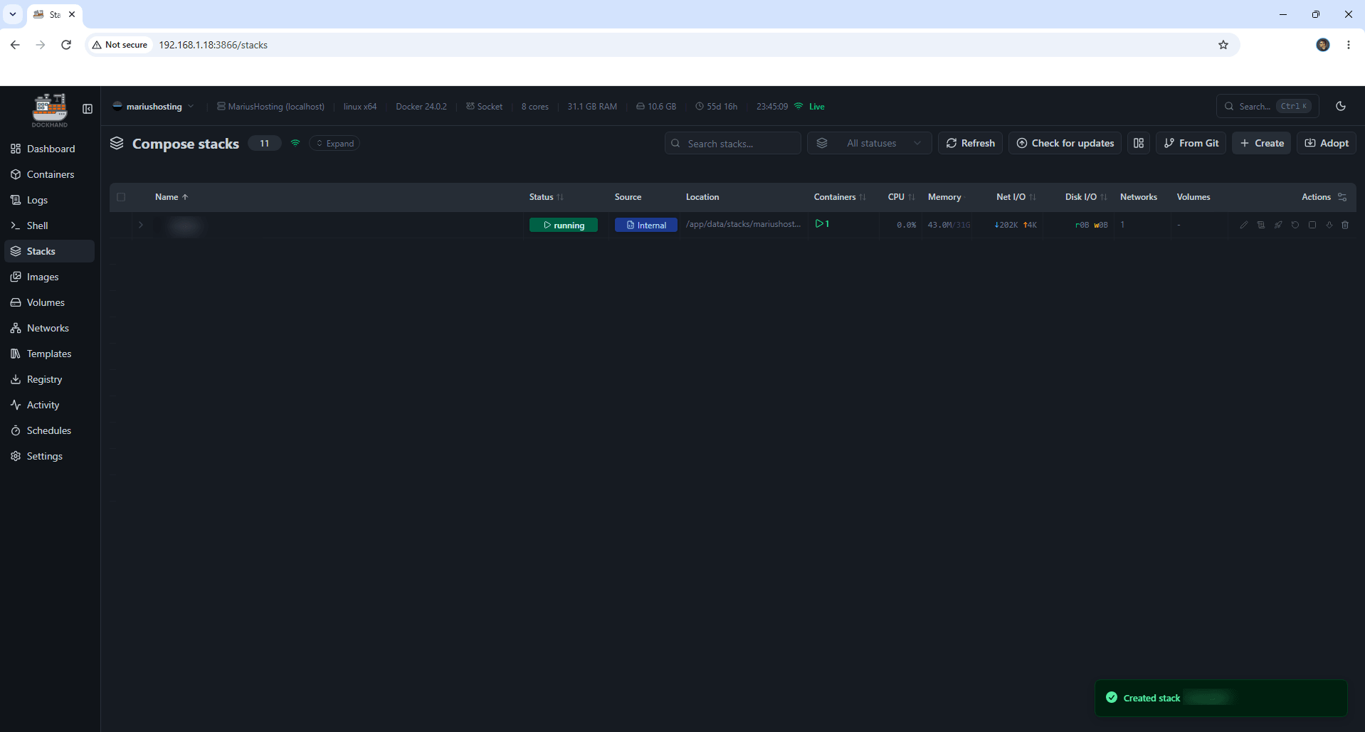
Task: Click the Create stack button
Action: pos(1262,143)
